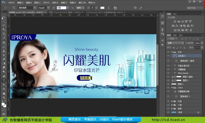Viewport: 205px width, 123px height.
Task: Hide the 图层 3 layer
Action: pyautogui.click(x=168, y=84)
